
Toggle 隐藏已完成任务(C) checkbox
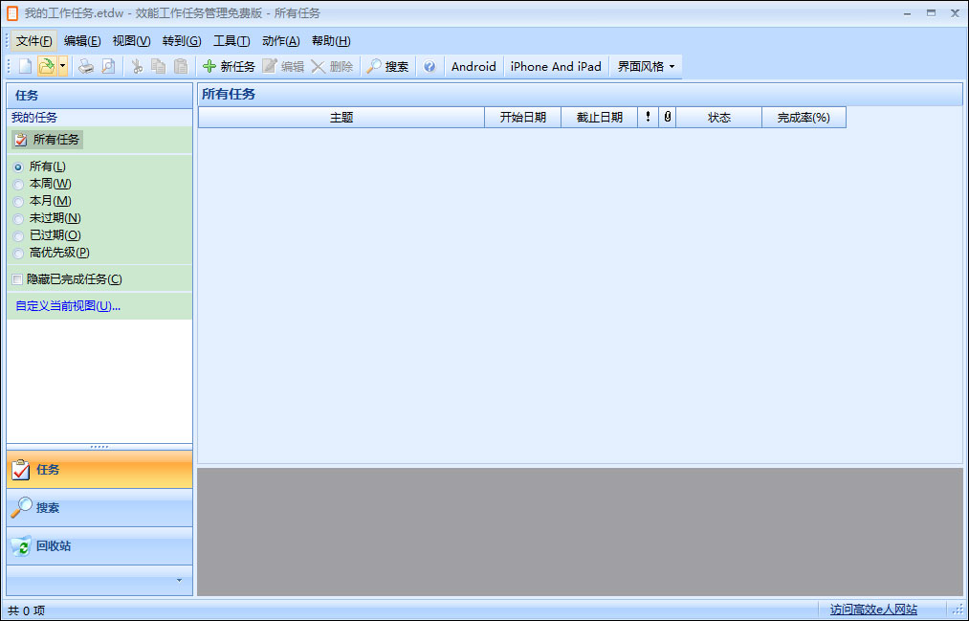17,280
